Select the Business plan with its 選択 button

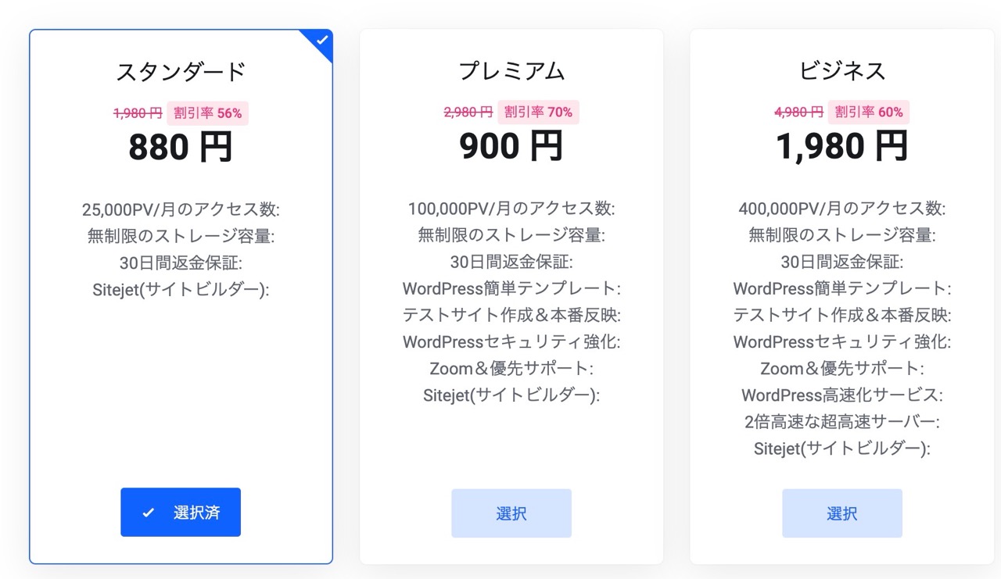point(841,513)
